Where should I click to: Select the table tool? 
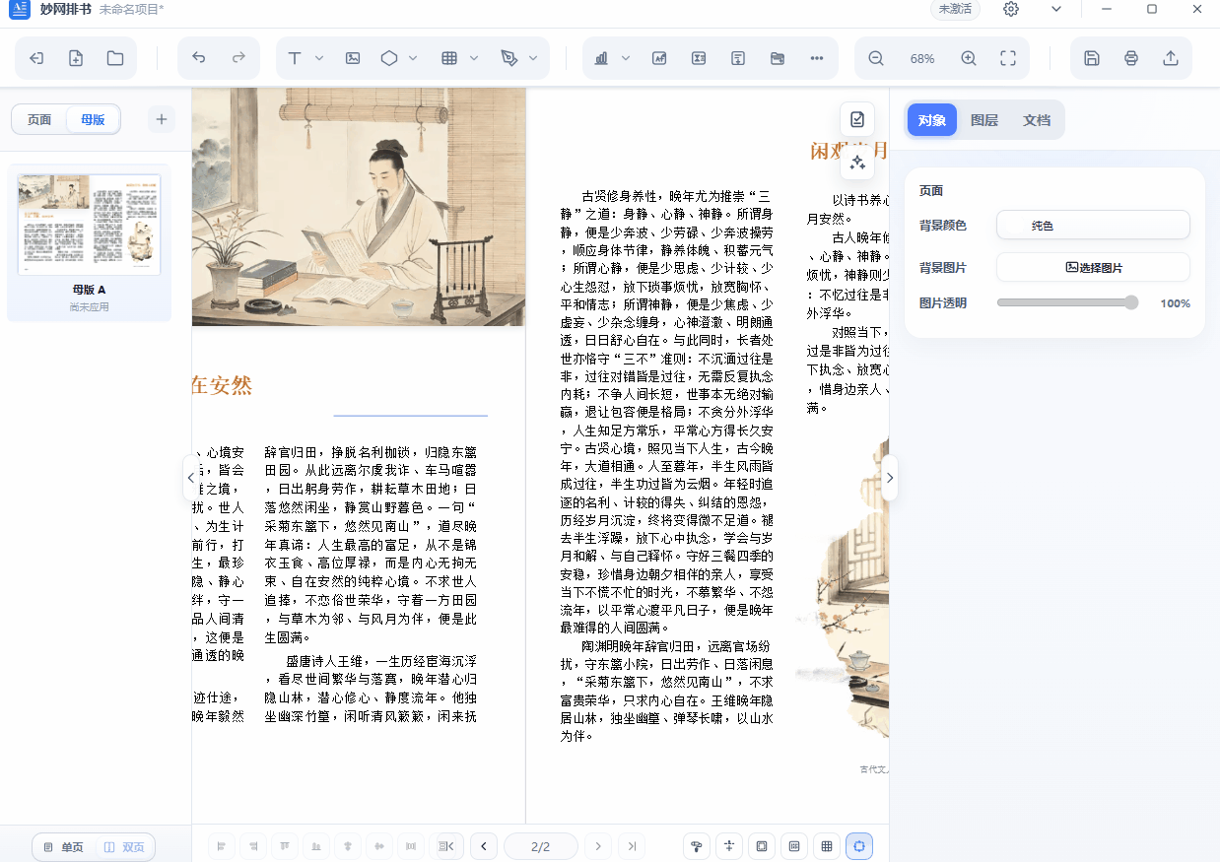[x=449, y=58]
